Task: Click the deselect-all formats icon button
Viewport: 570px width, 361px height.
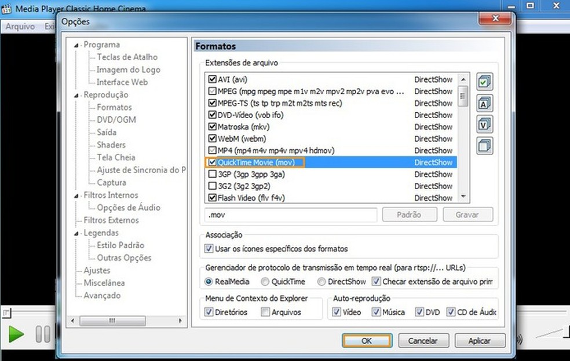Action: point(485,146)
